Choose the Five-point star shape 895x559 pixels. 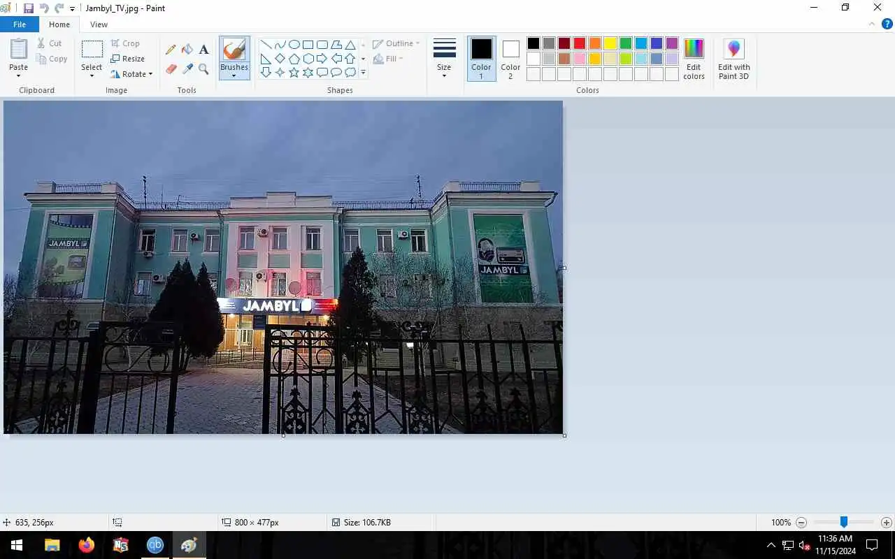(x=294, y=73)
